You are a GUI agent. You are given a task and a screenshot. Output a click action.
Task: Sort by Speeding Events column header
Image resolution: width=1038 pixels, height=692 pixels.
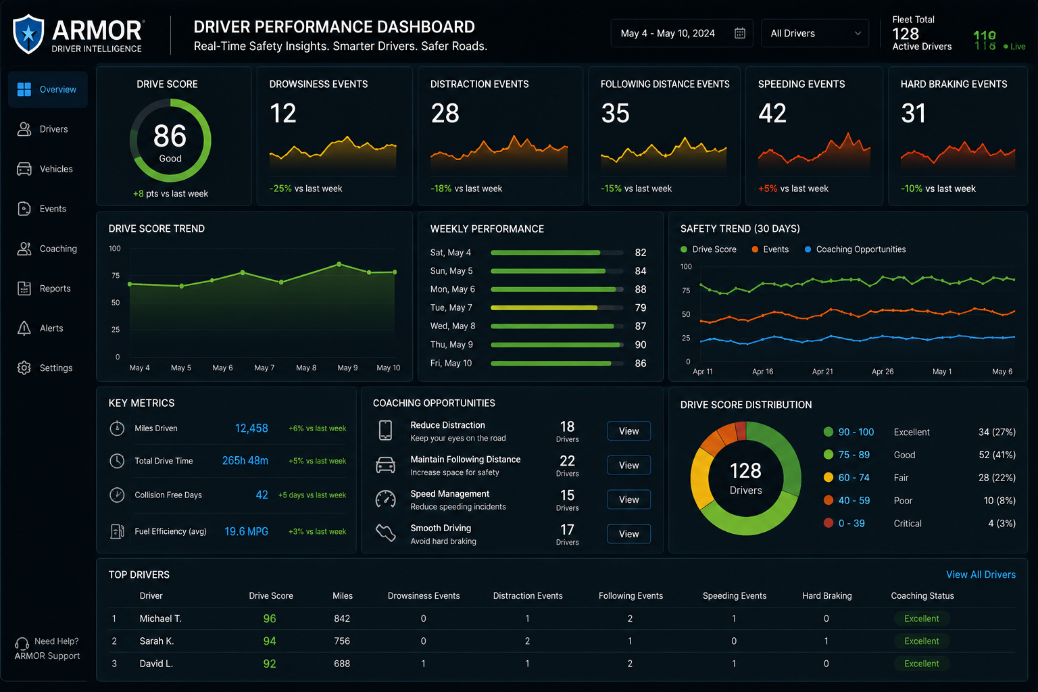(735, 596)
